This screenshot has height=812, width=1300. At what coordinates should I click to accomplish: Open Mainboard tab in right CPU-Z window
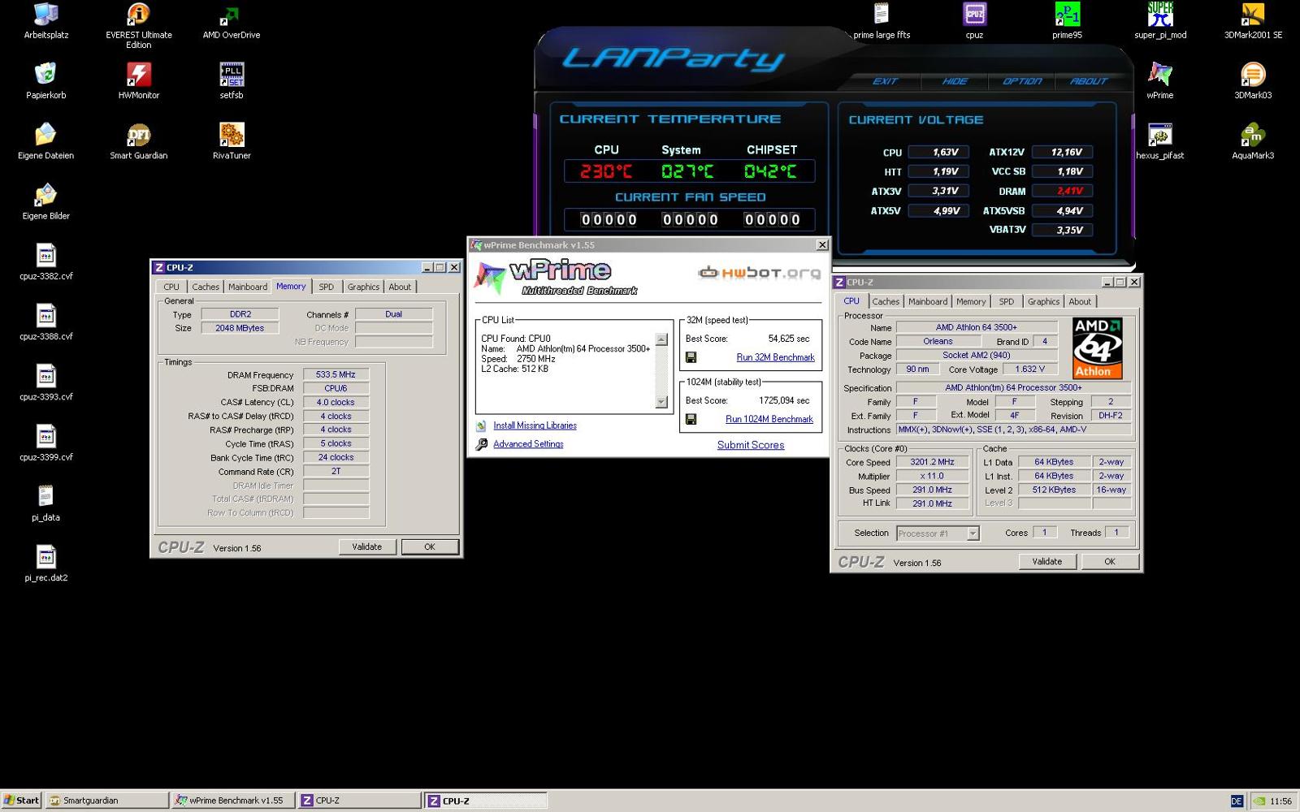(x=928, y=301)
